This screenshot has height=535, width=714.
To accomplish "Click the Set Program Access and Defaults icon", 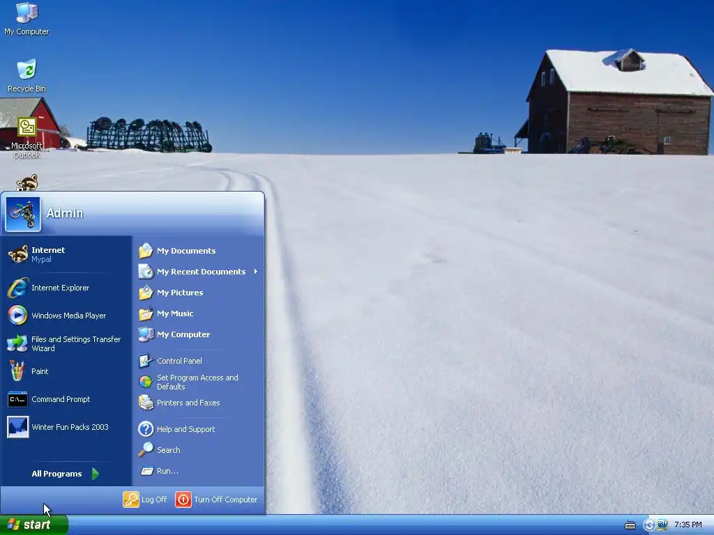I will pyautogui.click(x=146, y=382).
